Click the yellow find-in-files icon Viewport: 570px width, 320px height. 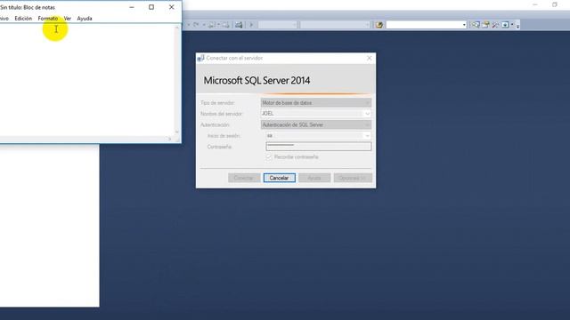point(379,25)
